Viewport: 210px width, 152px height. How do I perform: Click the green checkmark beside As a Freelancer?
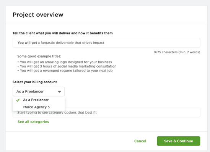pyautogui.click(x=18, y=100)
